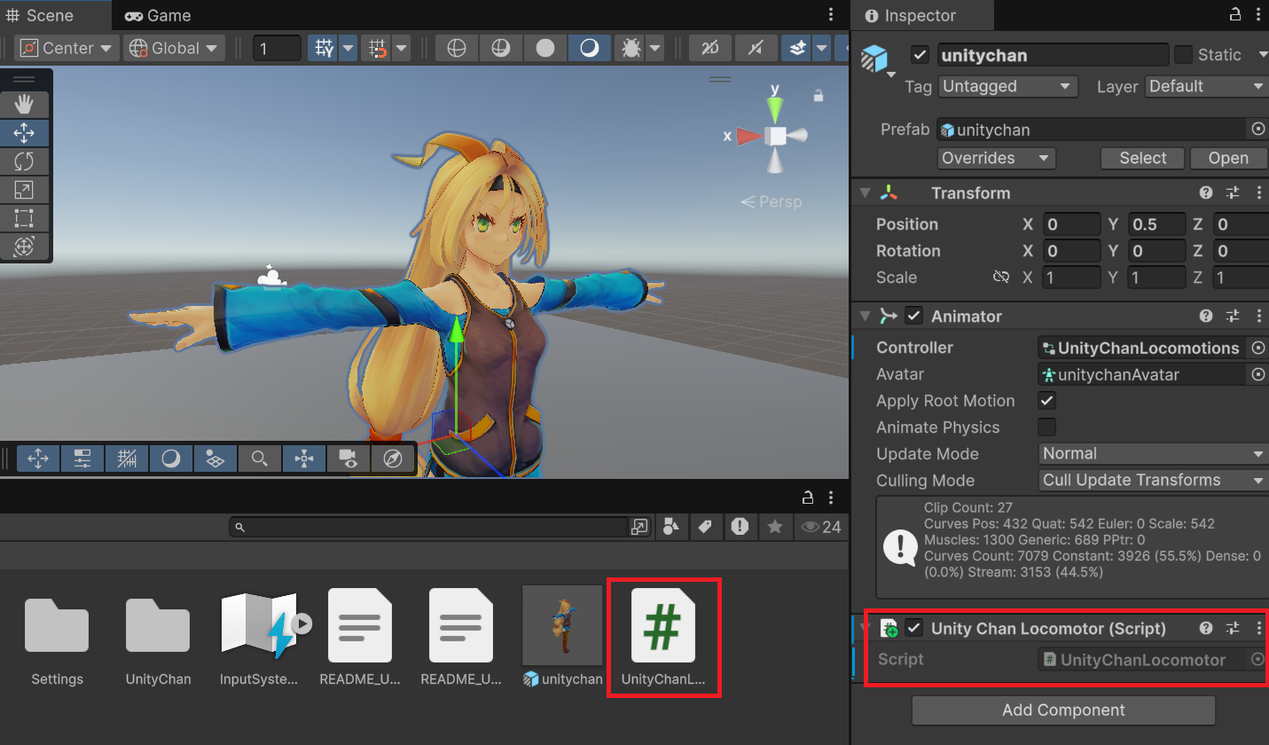Viewport: 1269px width, 745px height.
Task: Select the Hand view tool
Action: pos(24,105)
